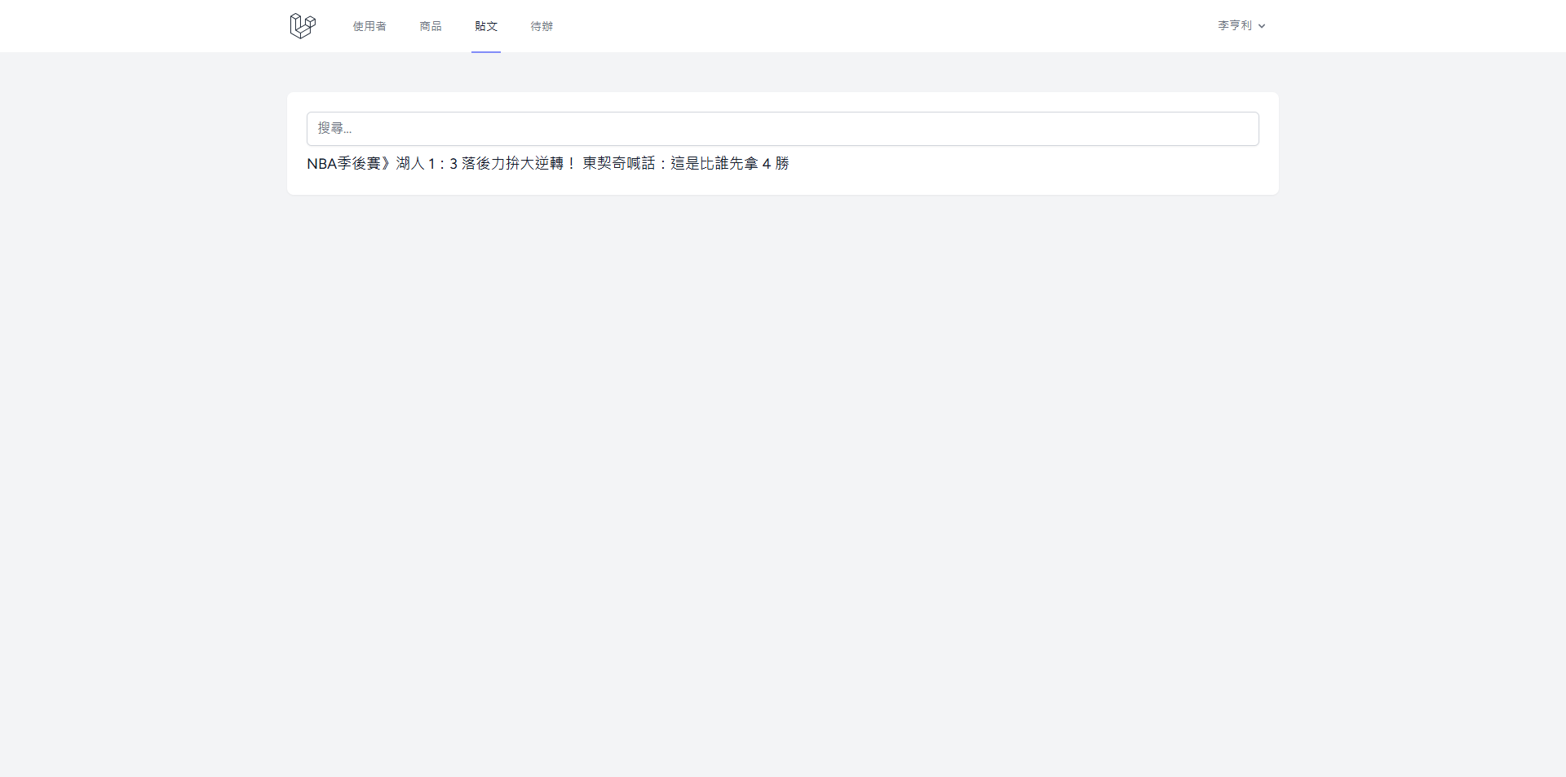This screenshot has width=1566, height=777.
Task: Select the 貼文 navigation tab
Action: point(486,26)
